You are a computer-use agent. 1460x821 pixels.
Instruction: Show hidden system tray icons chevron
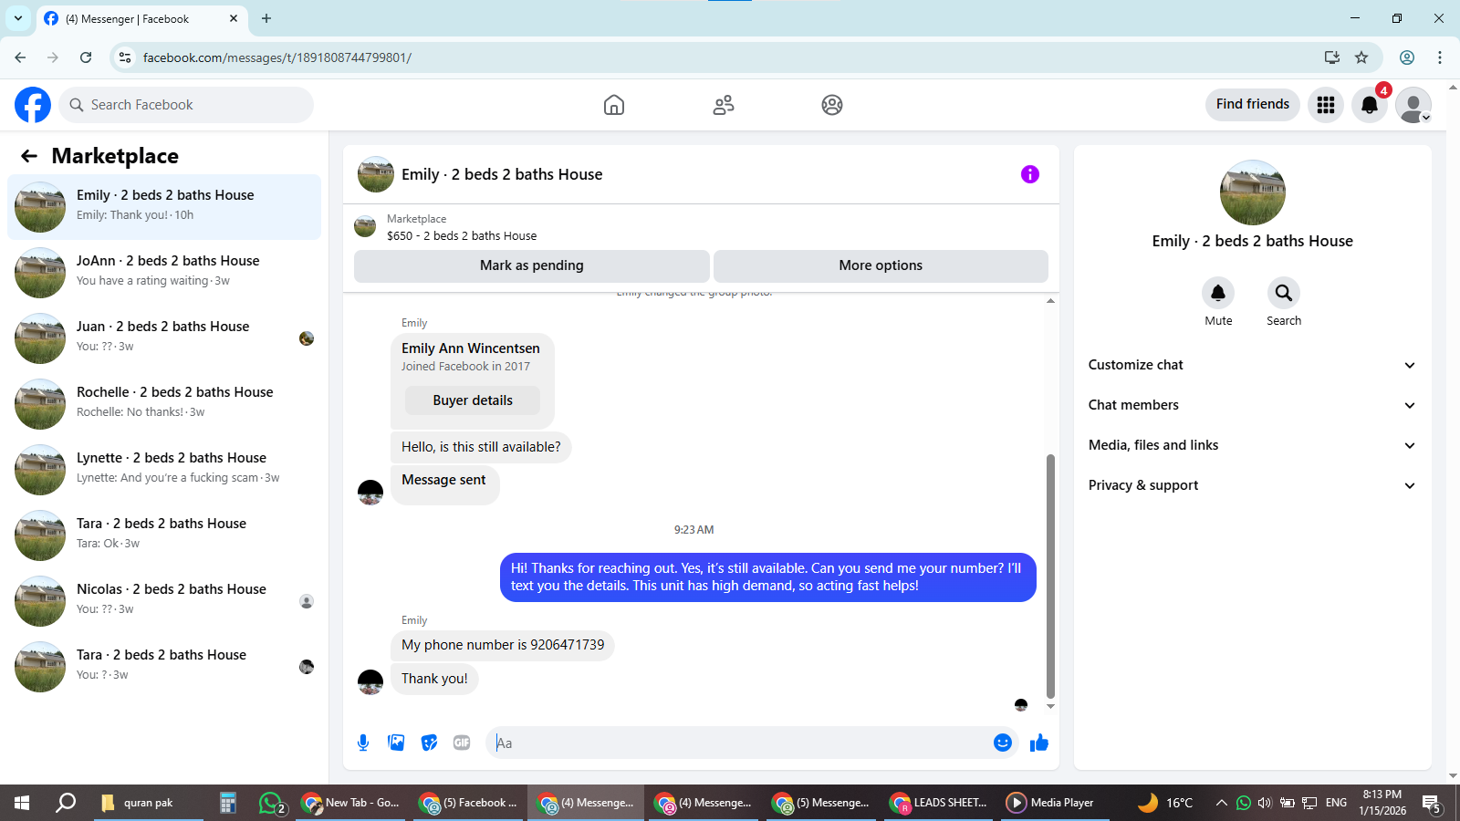click(1221, 803)
